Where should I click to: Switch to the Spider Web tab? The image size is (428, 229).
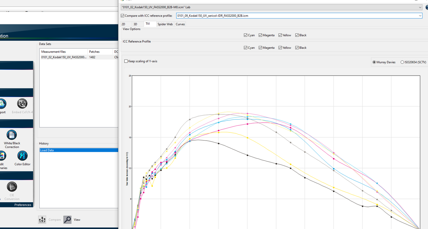pyautogui.click(x=165, y=24)
